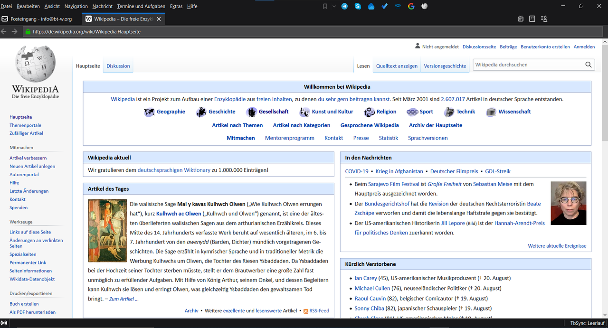Open the blue checkmark tasks shortcut icon

coord(385,6)
